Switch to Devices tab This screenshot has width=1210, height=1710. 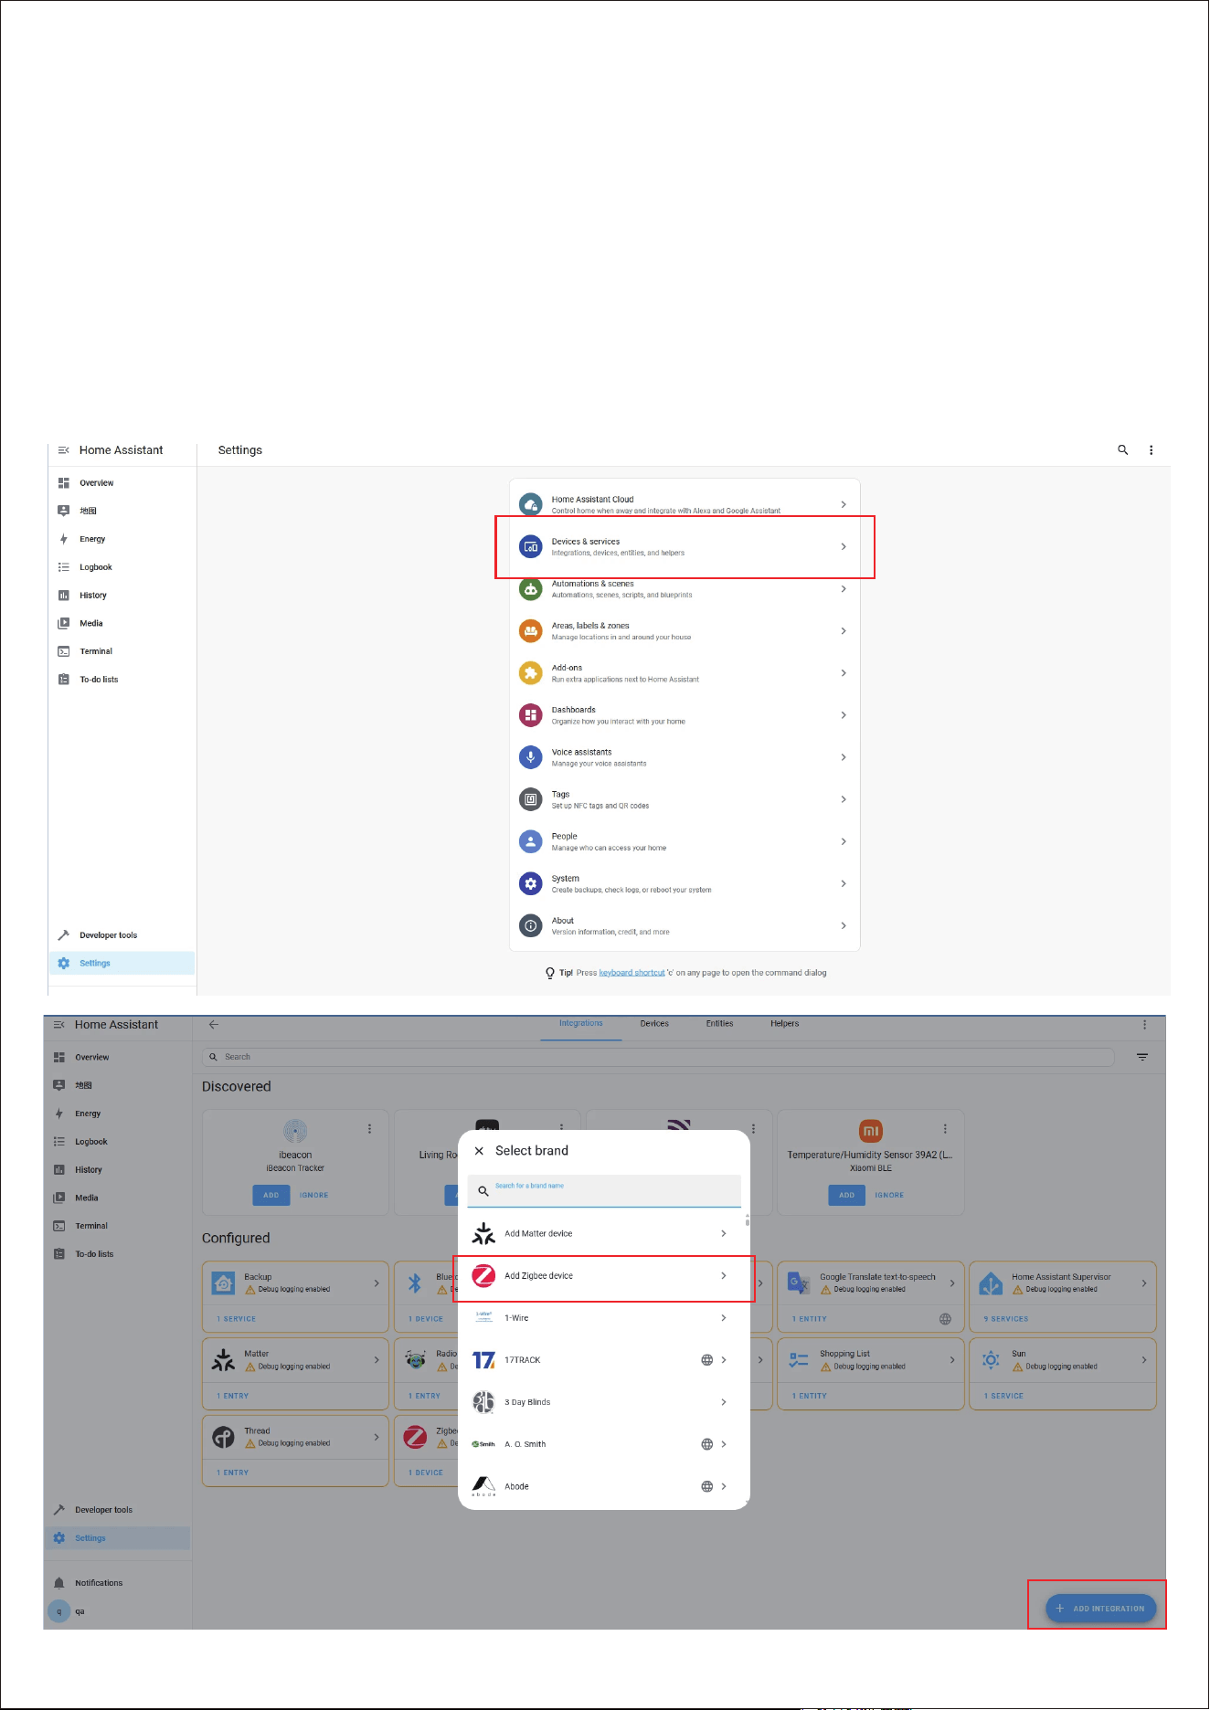pos(654,1024)
